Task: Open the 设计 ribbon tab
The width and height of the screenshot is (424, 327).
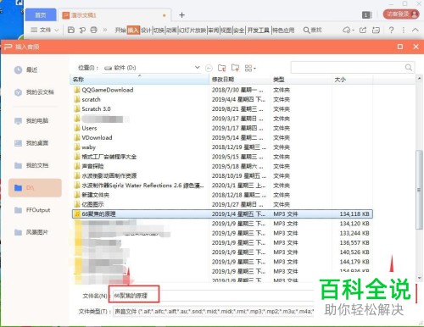Action: click(x=146, y=30)
